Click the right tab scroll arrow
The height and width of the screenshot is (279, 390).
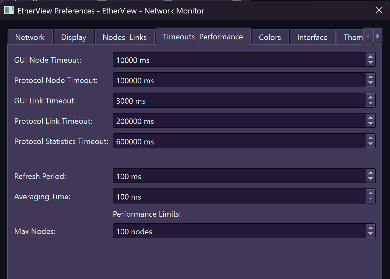click(377, 36)
